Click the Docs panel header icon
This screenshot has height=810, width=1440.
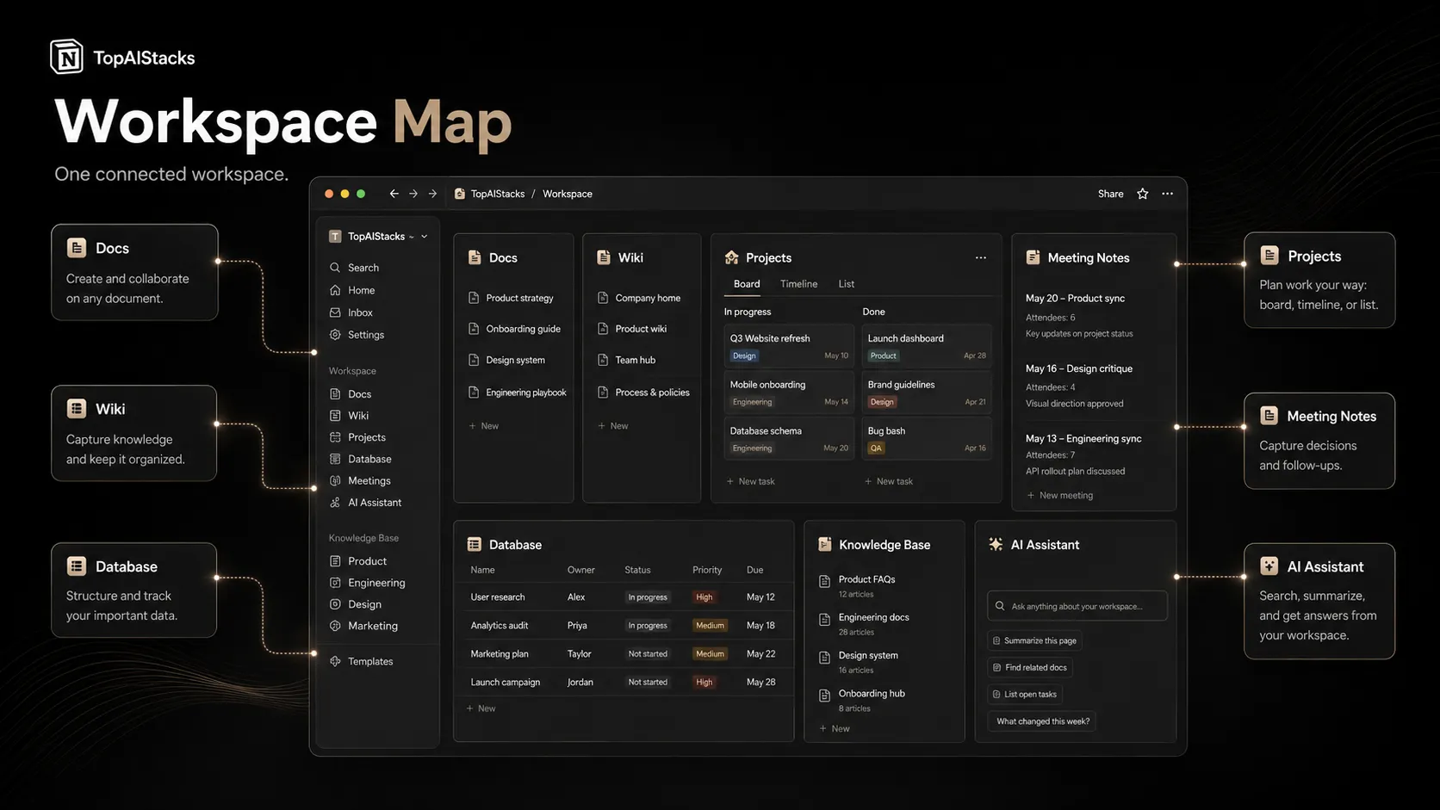(474, 257)
